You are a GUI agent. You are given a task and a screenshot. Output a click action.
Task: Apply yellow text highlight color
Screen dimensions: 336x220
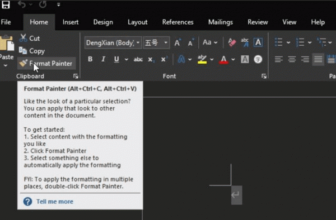click(x=202, y=59)
